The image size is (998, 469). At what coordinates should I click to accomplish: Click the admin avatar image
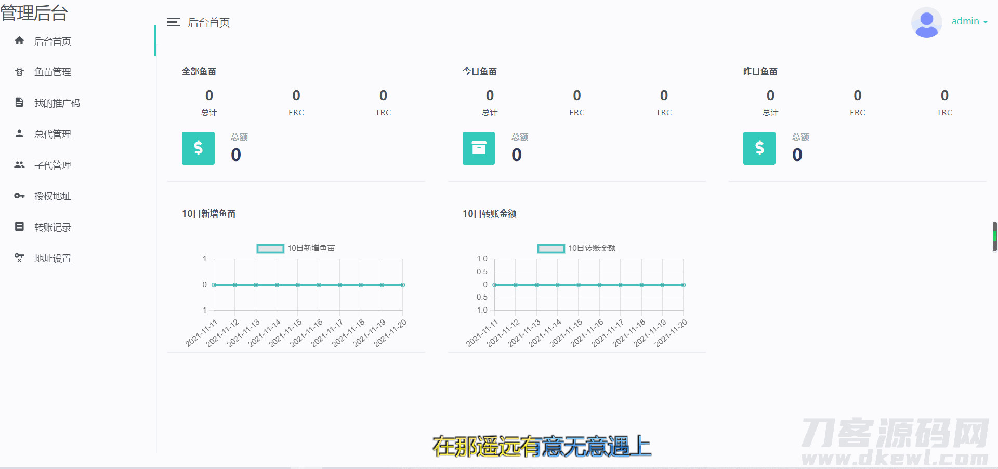pyautogui.click(x=926, y=22)
